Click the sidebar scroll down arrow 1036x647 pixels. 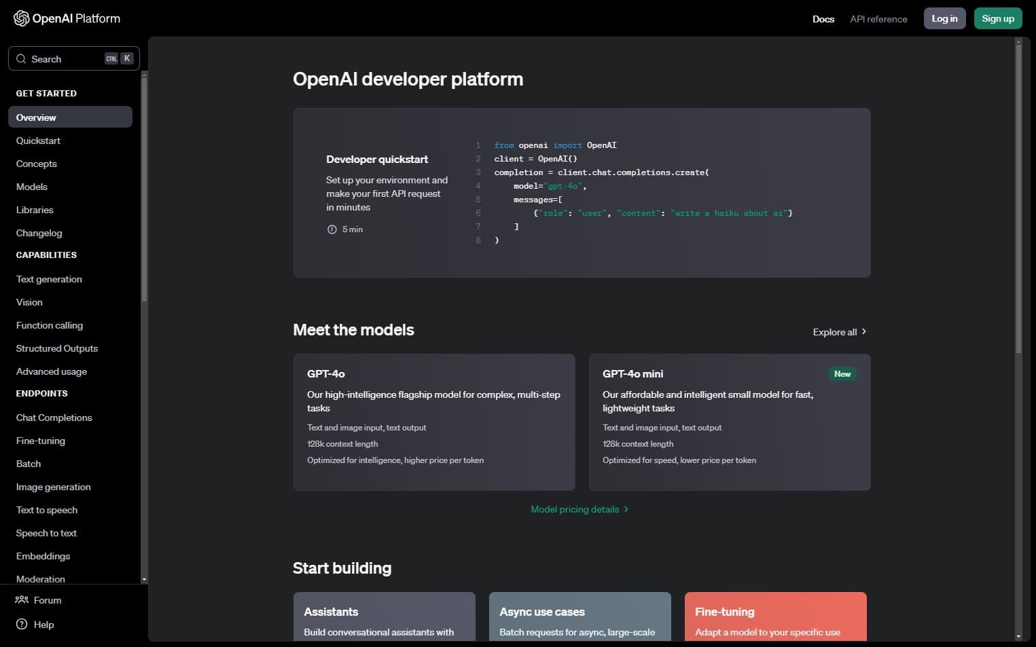(144, 580)
